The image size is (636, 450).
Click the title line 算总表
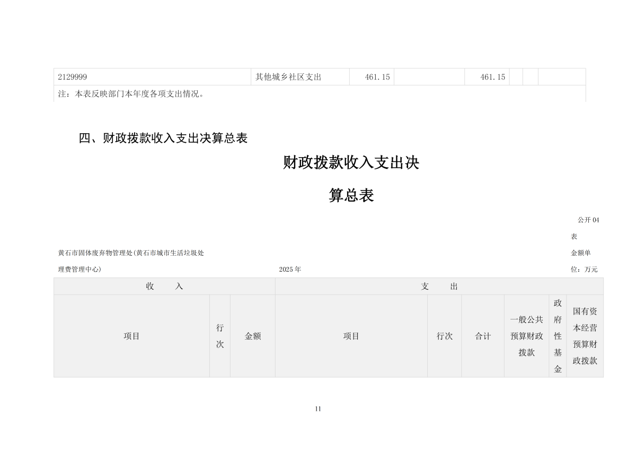click(351, 195)
